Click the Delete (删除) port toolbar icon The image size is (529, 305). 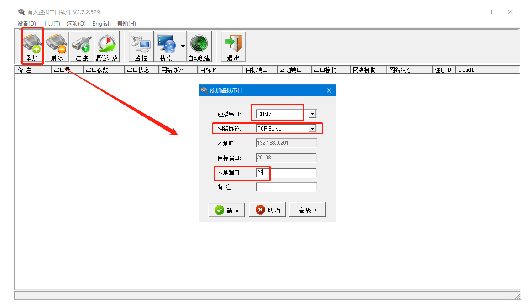(x=57, y=47)
